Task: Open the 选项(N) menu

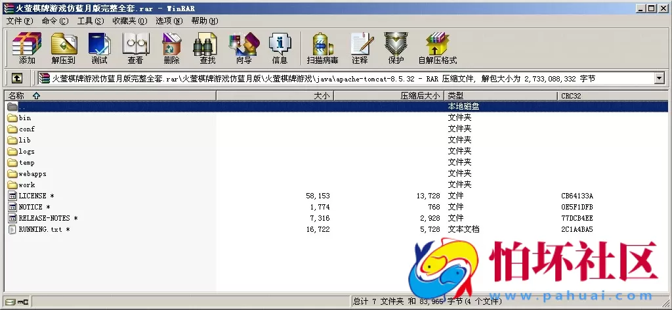Action: pos(169,21)
